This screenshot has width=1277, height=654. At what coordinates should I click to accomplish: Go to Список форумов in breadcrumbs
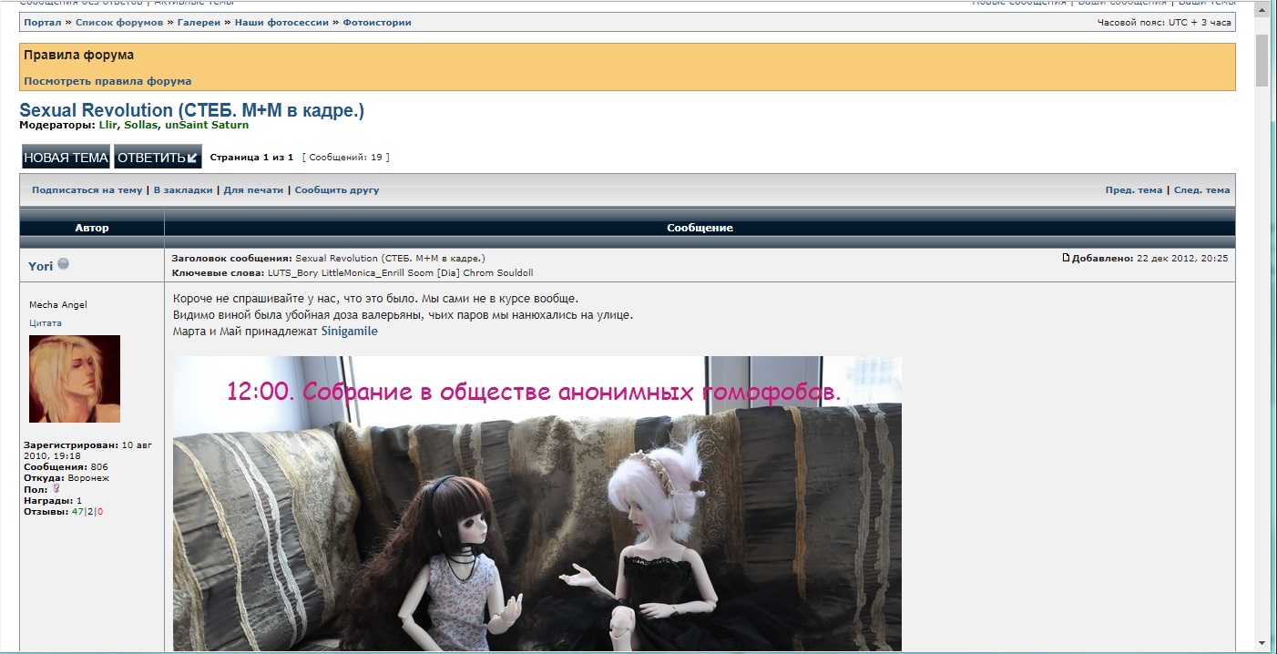click(119, 22)
